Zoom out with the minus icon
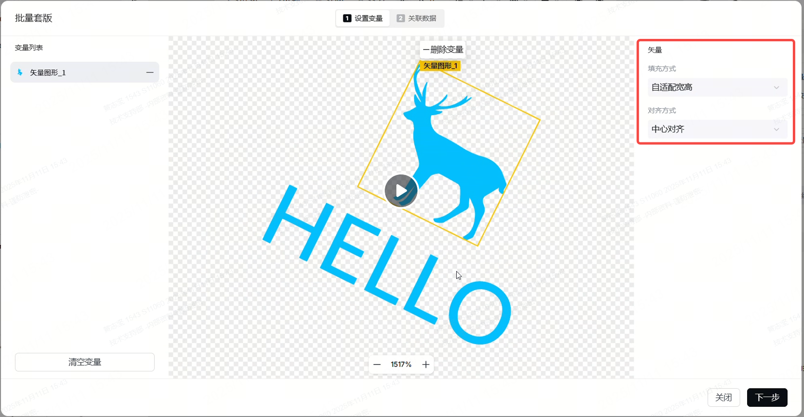The height and width of the screenshot is (417, 804). click(377, 365)
